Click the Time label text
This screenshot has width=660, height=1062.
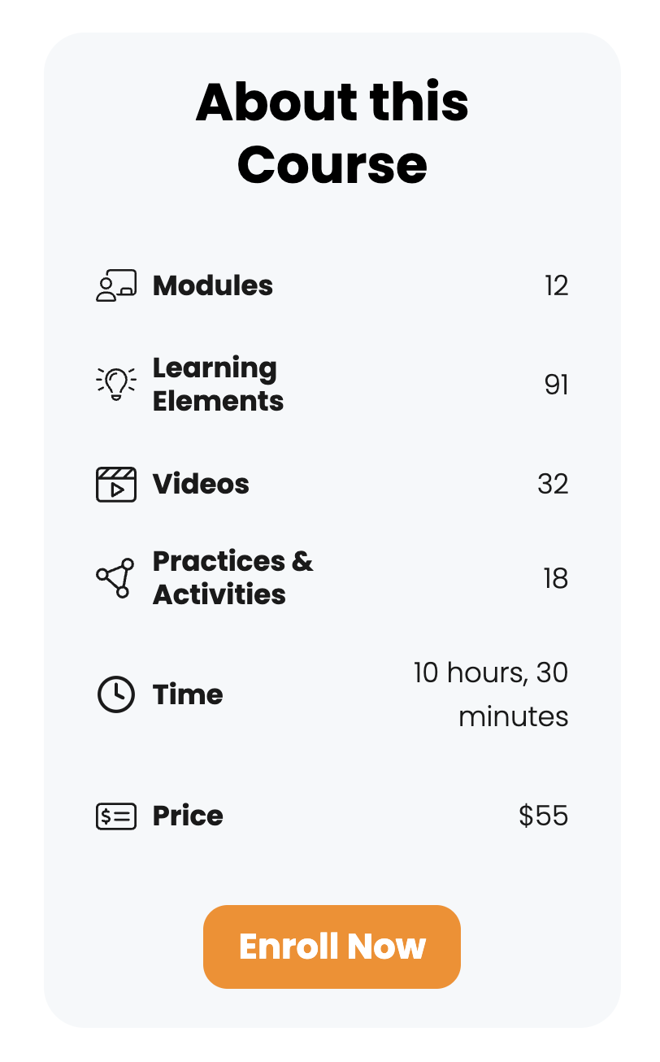188,694
